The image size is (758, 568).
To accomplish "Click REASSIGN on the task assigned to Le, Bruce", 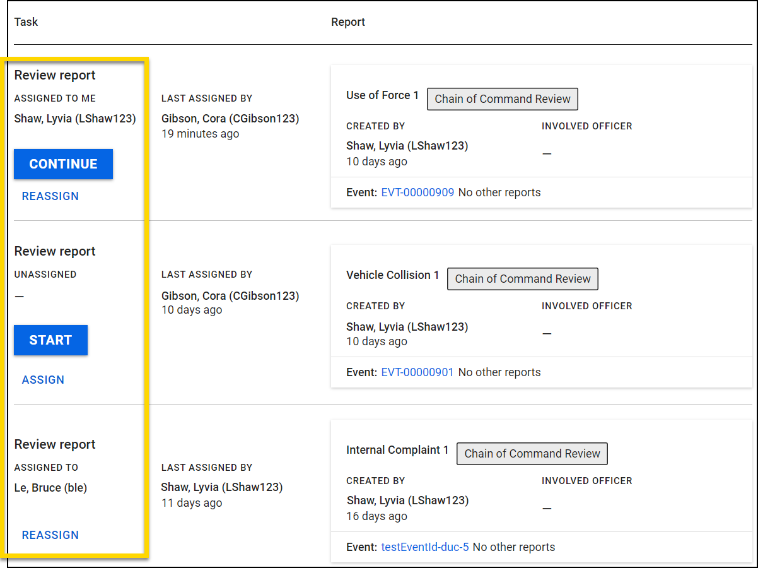I will click(x=50, y=535).
